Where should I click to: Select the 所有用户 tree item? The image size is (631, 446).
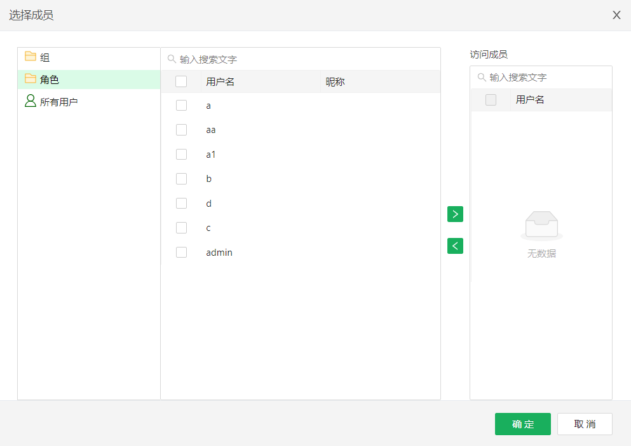tap(58, 102)
